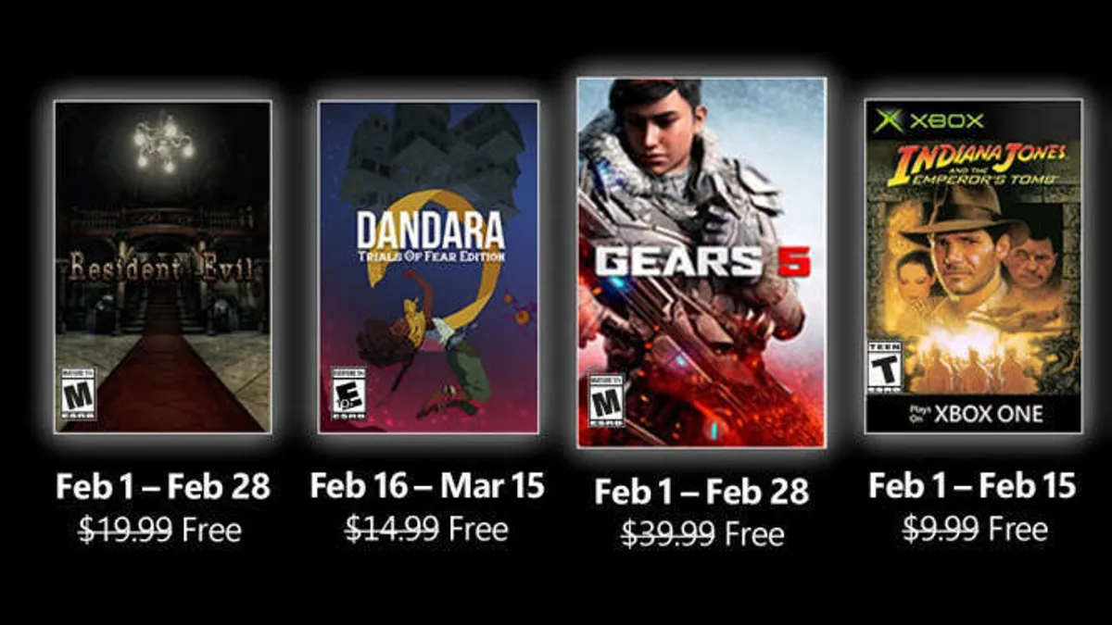Click Free label beside $14.99
Screen dimensions: 1112x625
[478, 529]
